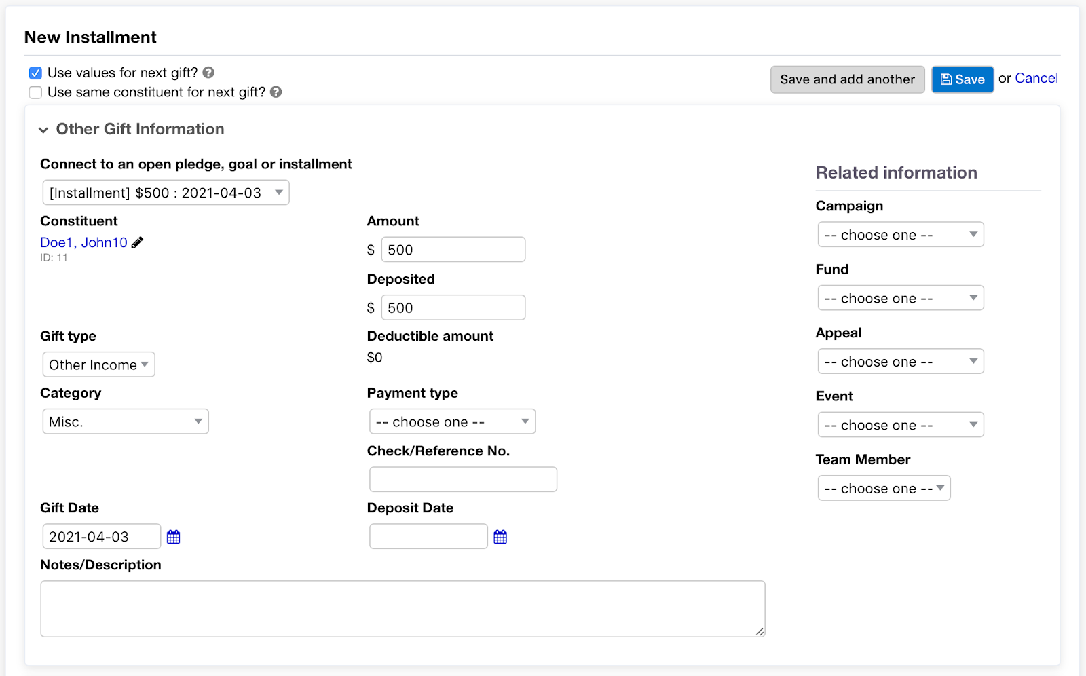Click help icon next to 'Use values for next gift?'
1086x676 pixels.
pyautogui.click(x=208, y=73)
